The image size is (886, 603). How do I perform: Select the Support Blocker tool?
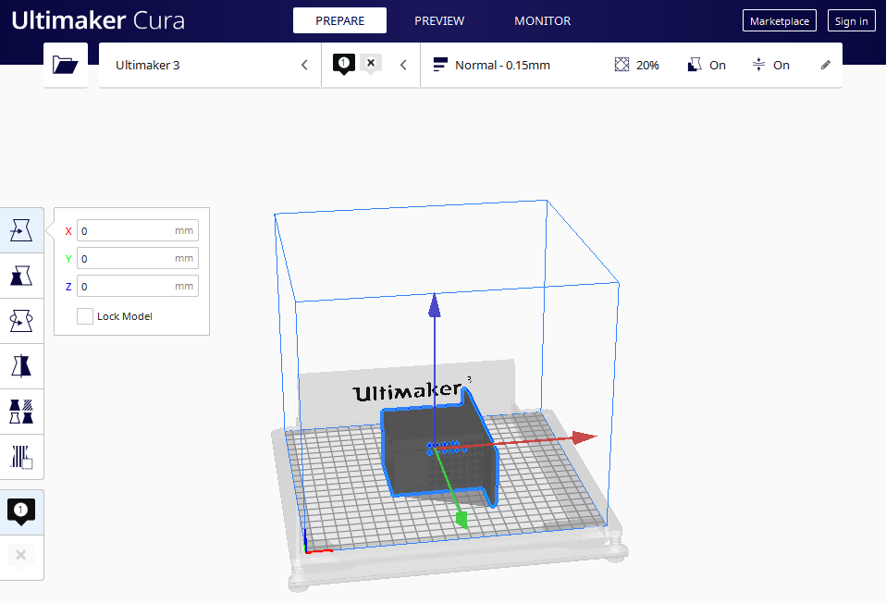pos(21,457)
